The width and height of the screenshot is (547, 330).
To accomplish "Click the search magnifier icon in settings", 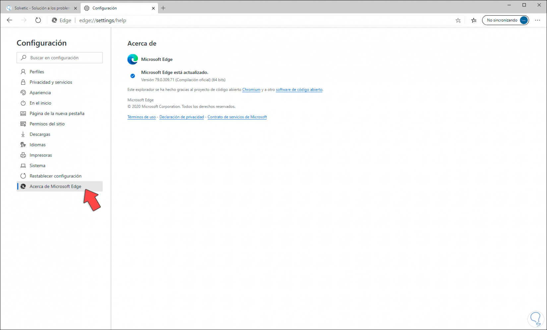I will point(24,58).
